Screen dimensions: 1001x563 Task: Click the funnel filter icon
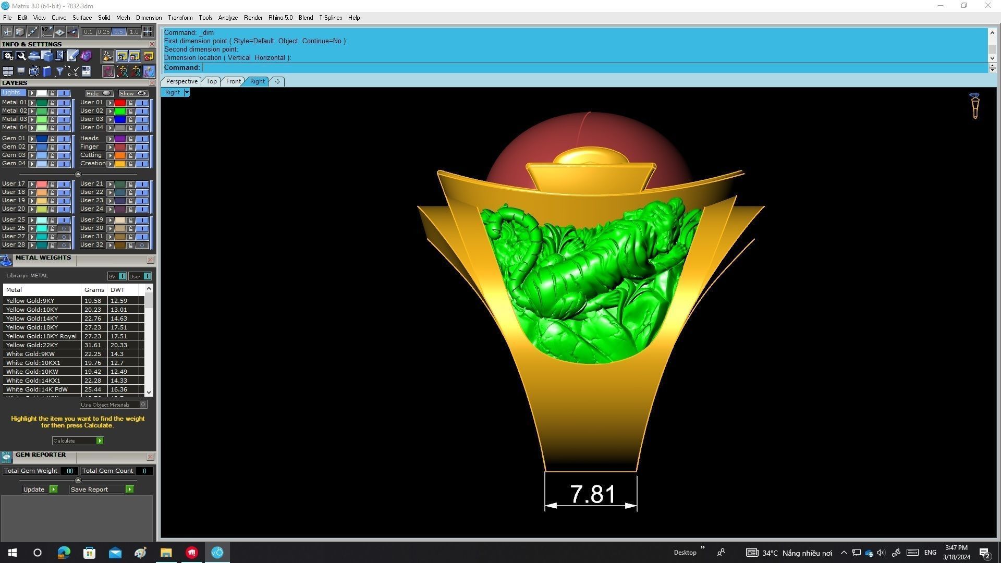point(60,71)
